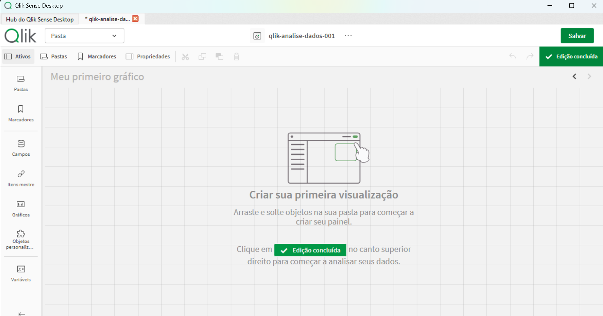Collapse the assets sidebar with arrow icon
The width and height of the screenshot is (603, 316).
point(21,313)
